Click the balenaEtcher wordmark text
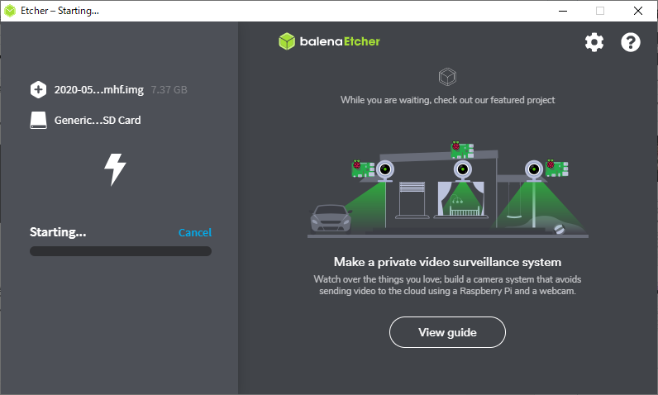This screenshot has width=658, height=395. pyautogui.click(x=340, y=41)
